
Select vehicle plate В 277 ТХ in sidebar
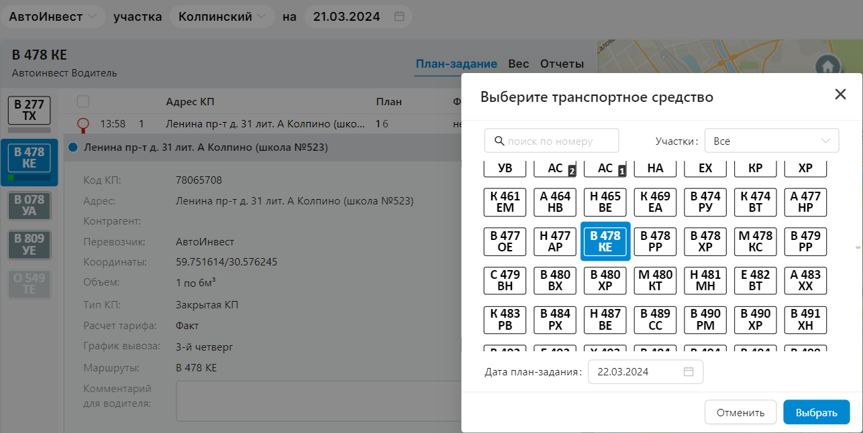[x=29, y=110]
